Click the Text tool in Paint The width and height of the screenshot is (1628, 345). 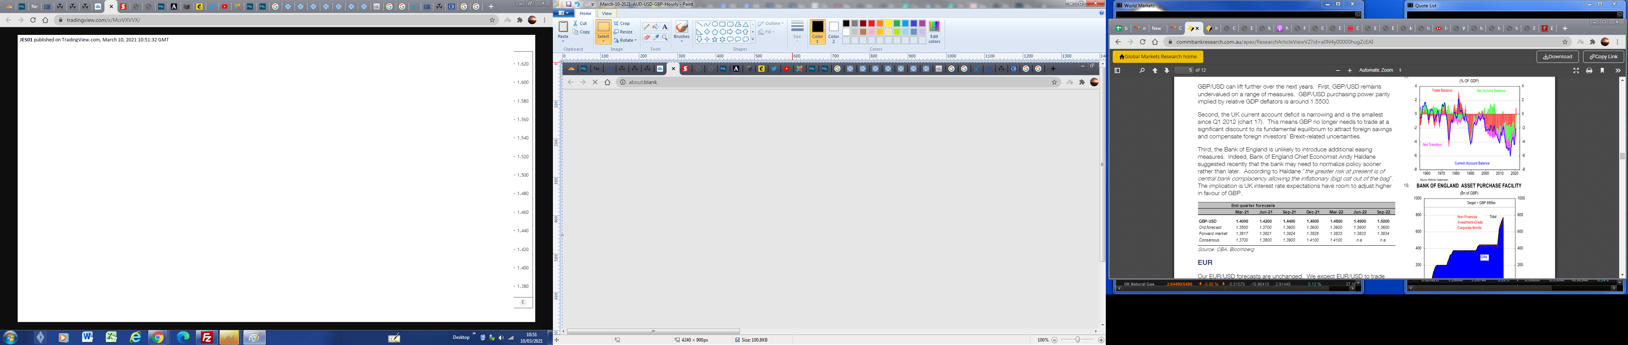[665, 27]
